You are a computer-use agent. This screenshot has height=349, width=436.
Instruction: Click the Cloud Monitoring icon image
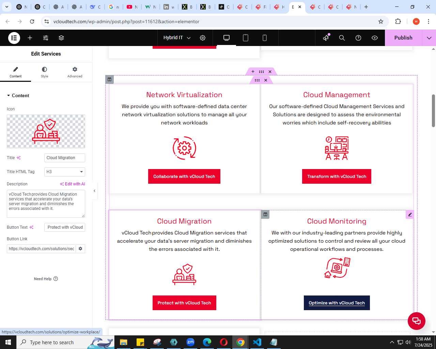point(337,268)
